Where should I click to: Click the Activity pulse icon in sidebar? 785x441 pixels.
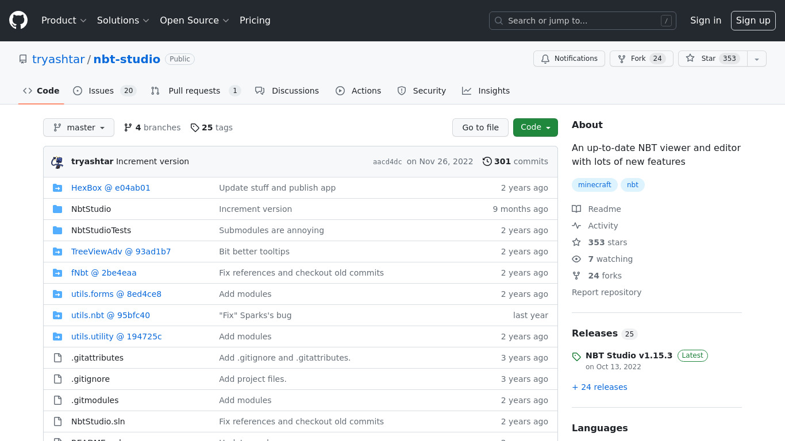(x=576, y=226)
